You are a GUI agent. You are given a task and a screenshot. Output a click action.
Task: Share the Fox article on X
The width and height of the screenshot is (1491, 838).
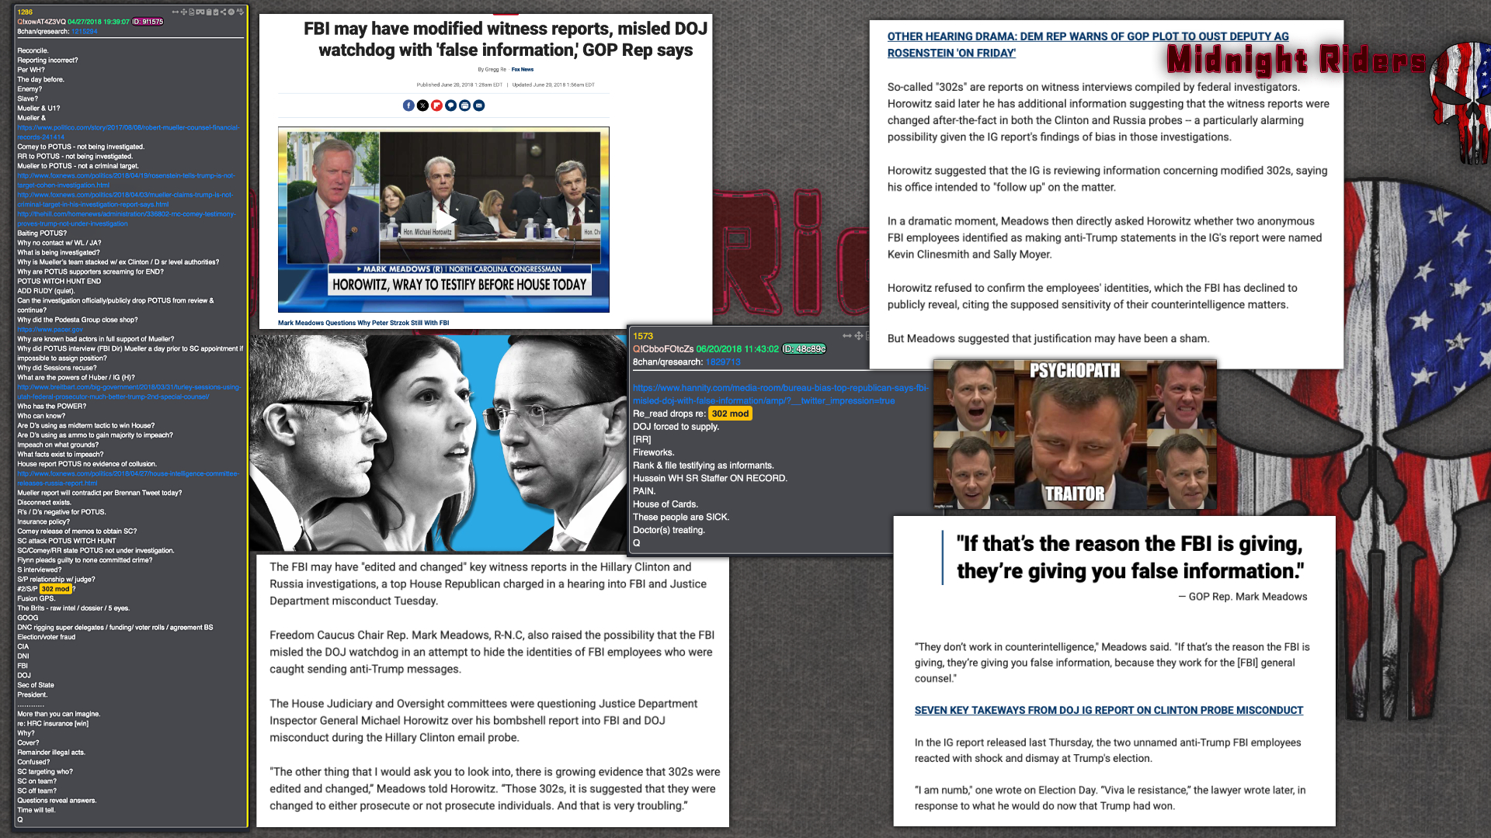click(x=422, y=106)
